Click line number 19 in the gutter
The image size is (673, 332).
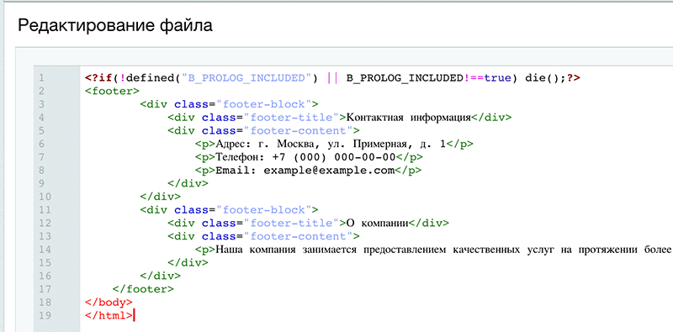[x=45, y=315]
